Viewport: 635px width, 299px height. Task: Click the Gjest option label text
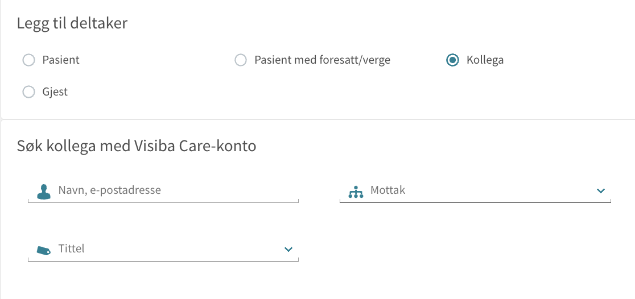55,92
